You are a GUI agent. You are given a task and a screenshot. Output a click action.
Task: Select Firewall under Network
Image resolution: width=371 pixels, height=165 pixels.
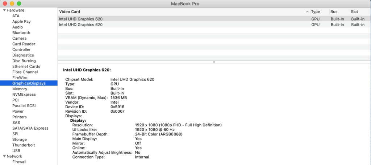click(19, 162)
